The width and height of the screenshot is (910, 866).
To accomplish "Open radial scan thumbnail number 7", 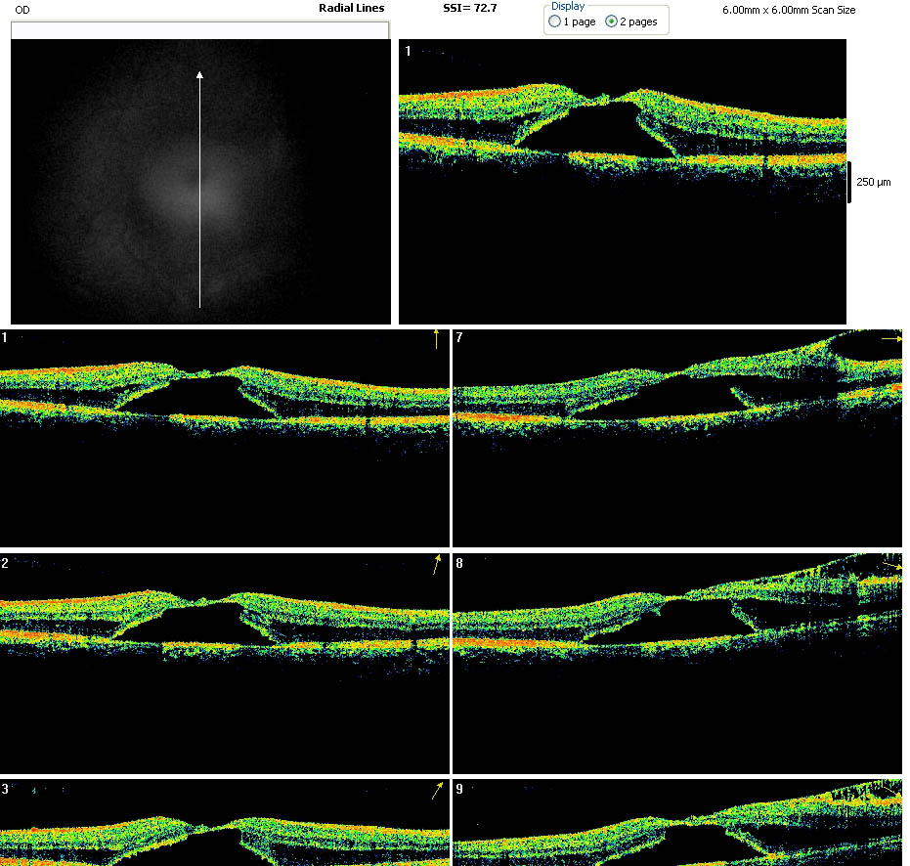I will click(677, 438).
